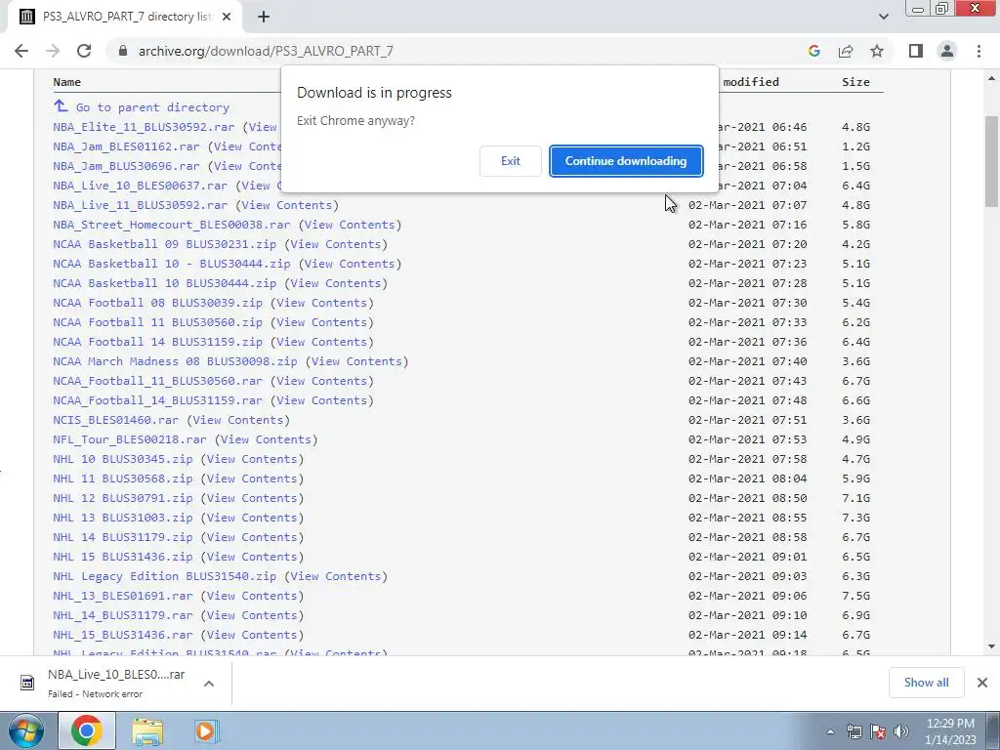Open NBA_Live_11_BLUS30592.rar link

point(141,205)
